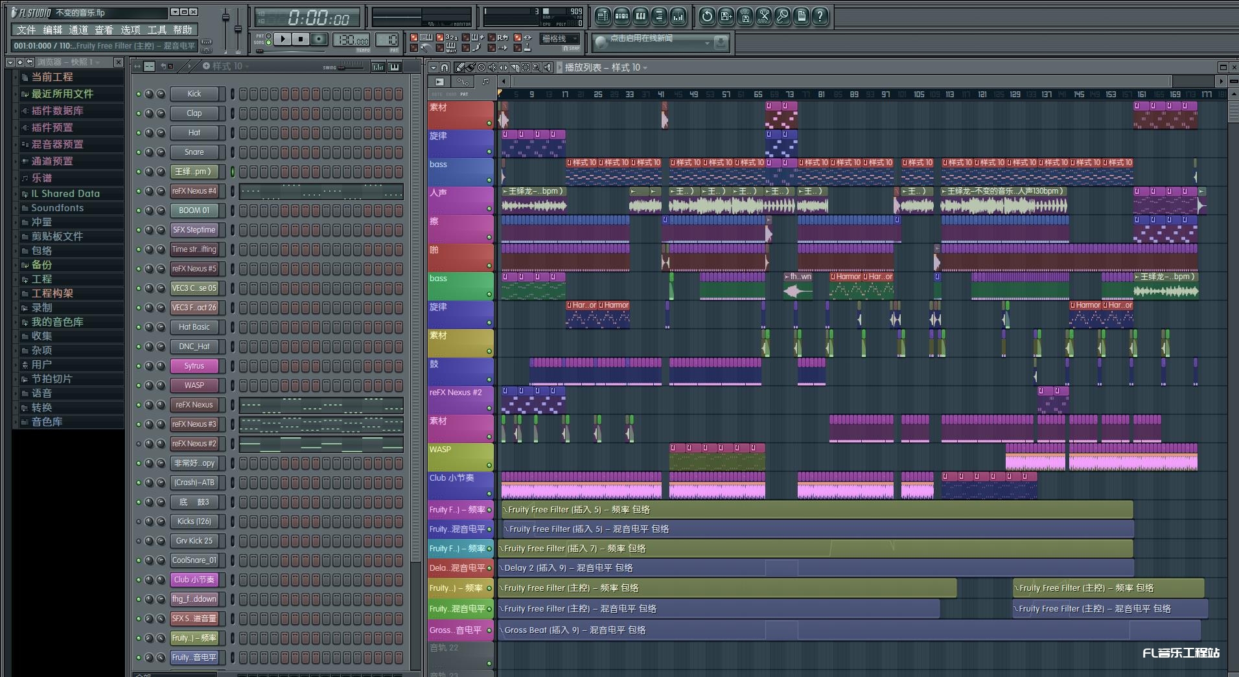Click the reFX Nexus #4 channel button

click(194, 191)
